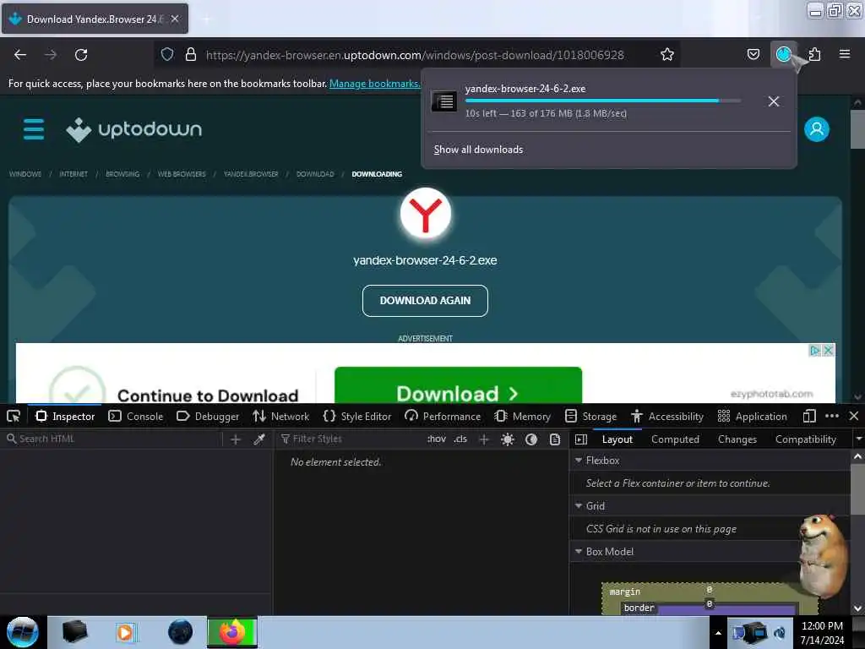Add a new node with plus icon
Viewport: 865px width, 649px height.
pos(236,439)
